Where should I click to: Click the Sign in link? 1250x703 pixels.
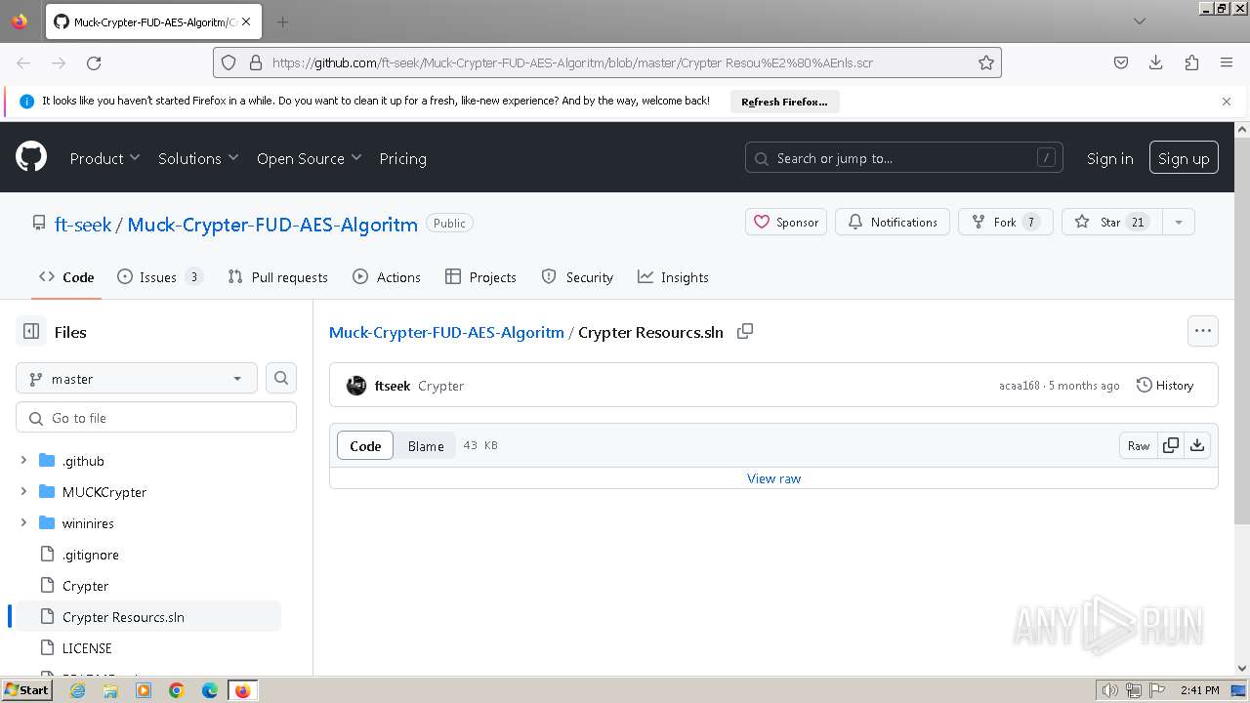[1110, 158]
